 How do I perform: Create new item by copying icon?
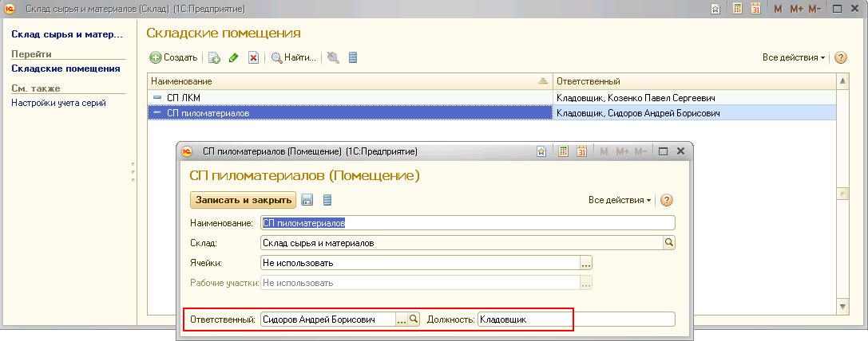click(x=214, y=57)
